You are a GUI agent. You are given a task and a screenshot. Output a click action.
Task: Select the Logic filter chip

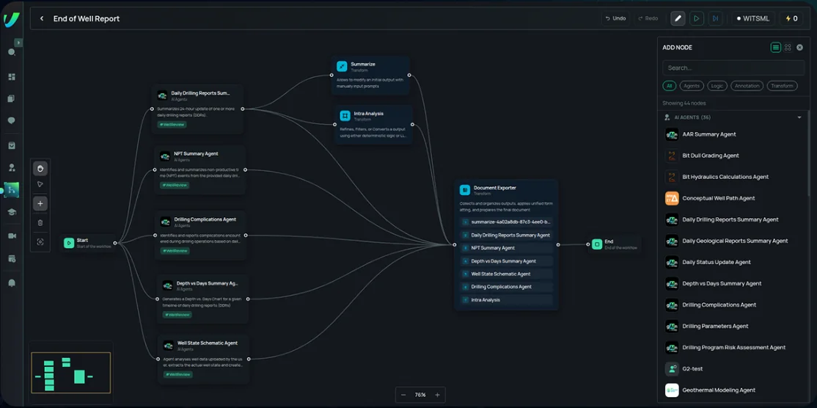coord(717,85)
